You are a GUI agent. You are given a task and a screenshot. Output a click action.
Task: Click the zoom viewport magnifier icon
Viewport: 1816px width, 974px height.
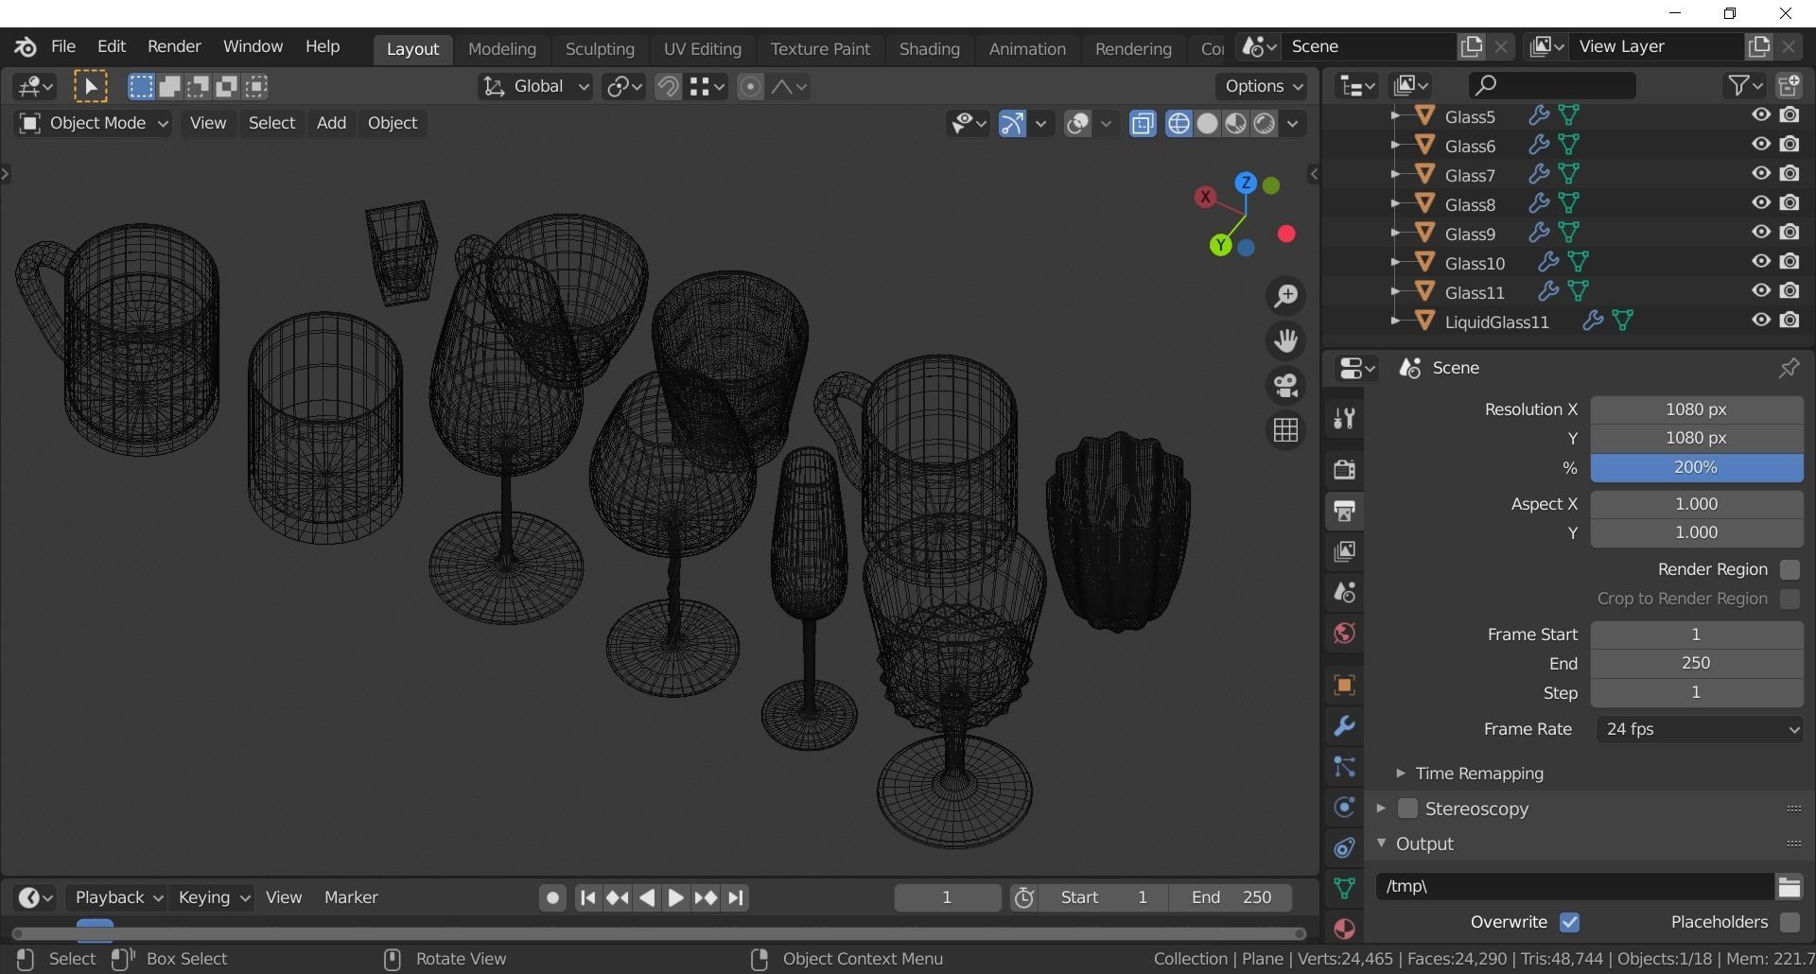pyautogui.click(x=1285, y=296)
